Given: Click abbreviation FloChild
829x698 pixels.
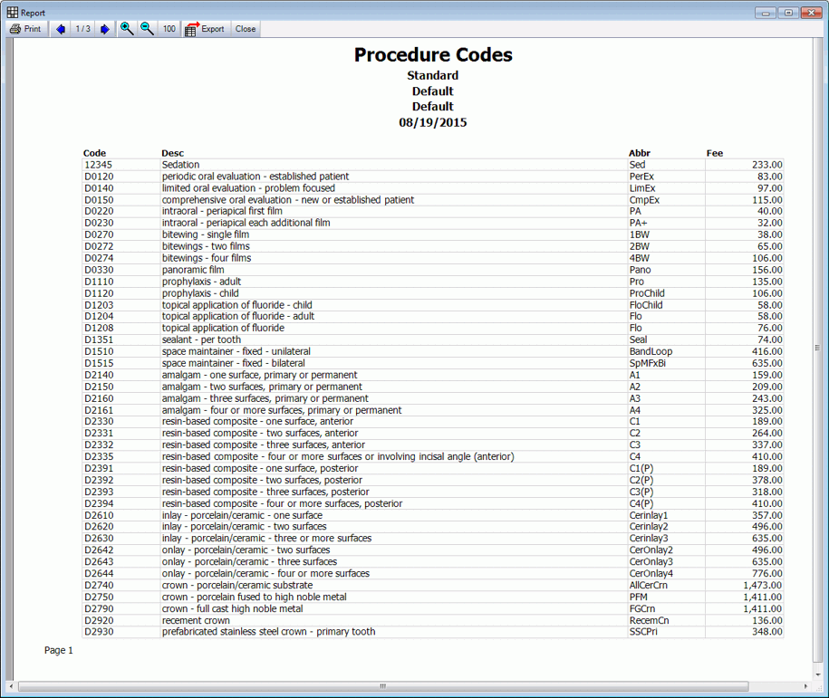Looking at the screenshot, I should (646, 305).
